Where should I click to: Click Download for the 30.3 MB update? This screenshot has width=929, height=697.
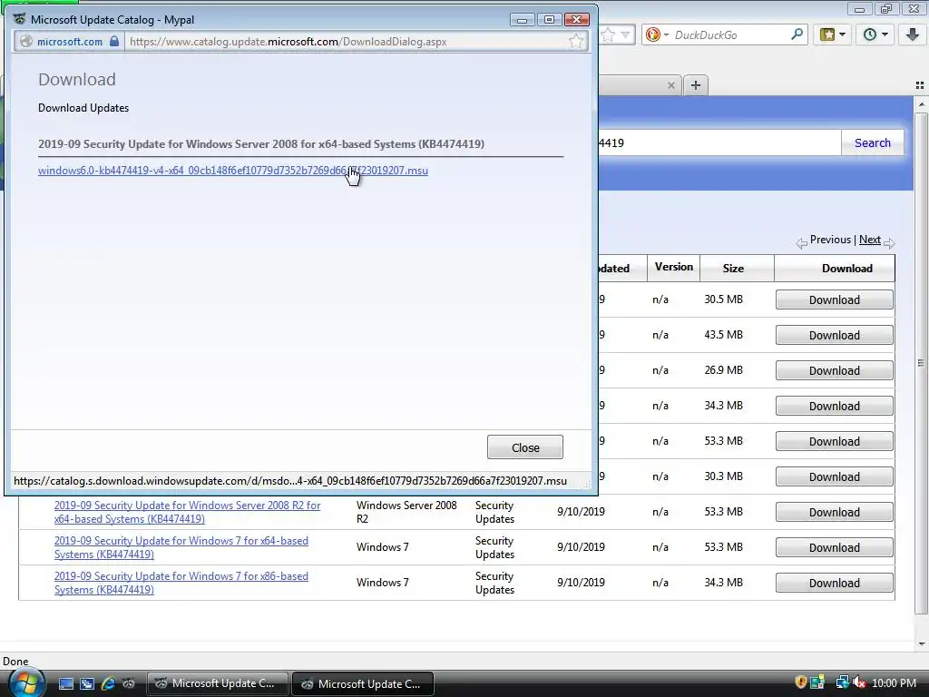[835, 477]
